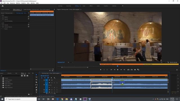Export frame with camera icon
The height and width of the screenshot is (101, 180).
(x=135, y=70)
